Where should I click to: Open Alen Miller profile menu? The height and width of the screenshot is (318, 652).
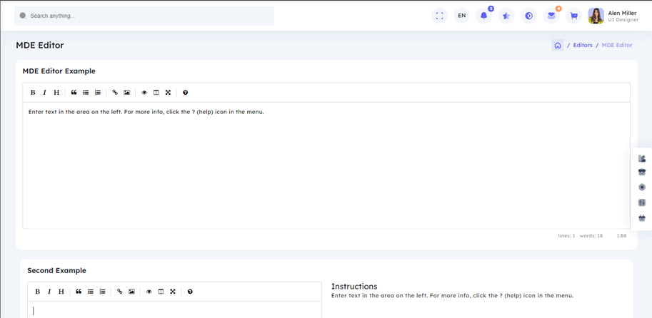[612, 16]
